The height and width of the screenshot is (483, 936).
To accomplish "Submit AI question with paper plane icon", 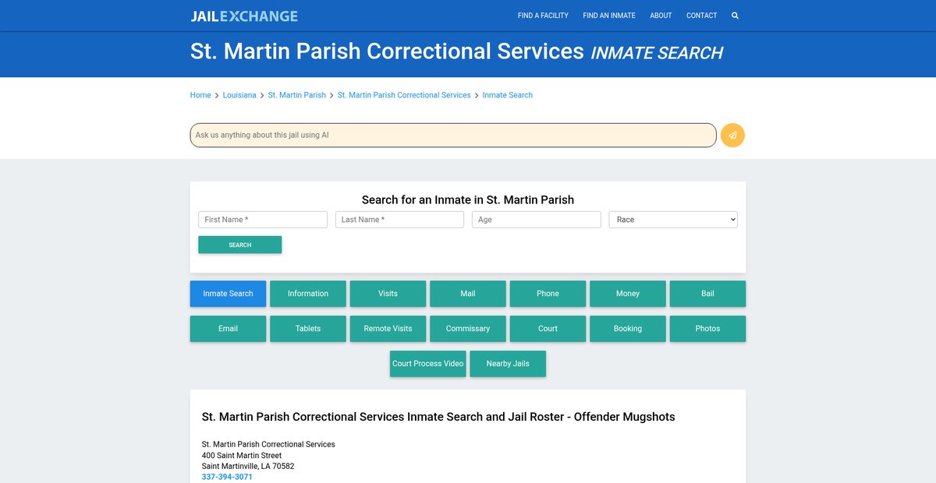I will pos(732,135).
